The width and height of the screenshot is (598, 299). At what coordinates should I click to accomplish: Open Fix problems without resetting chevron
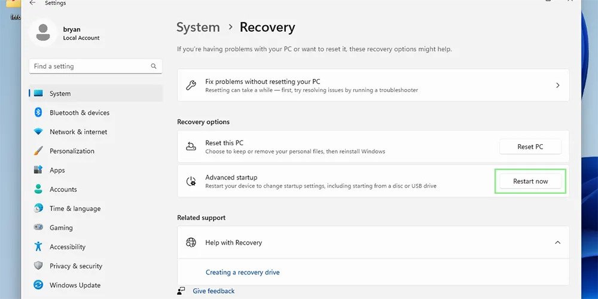pyautogui.click(x=557, y=86)
